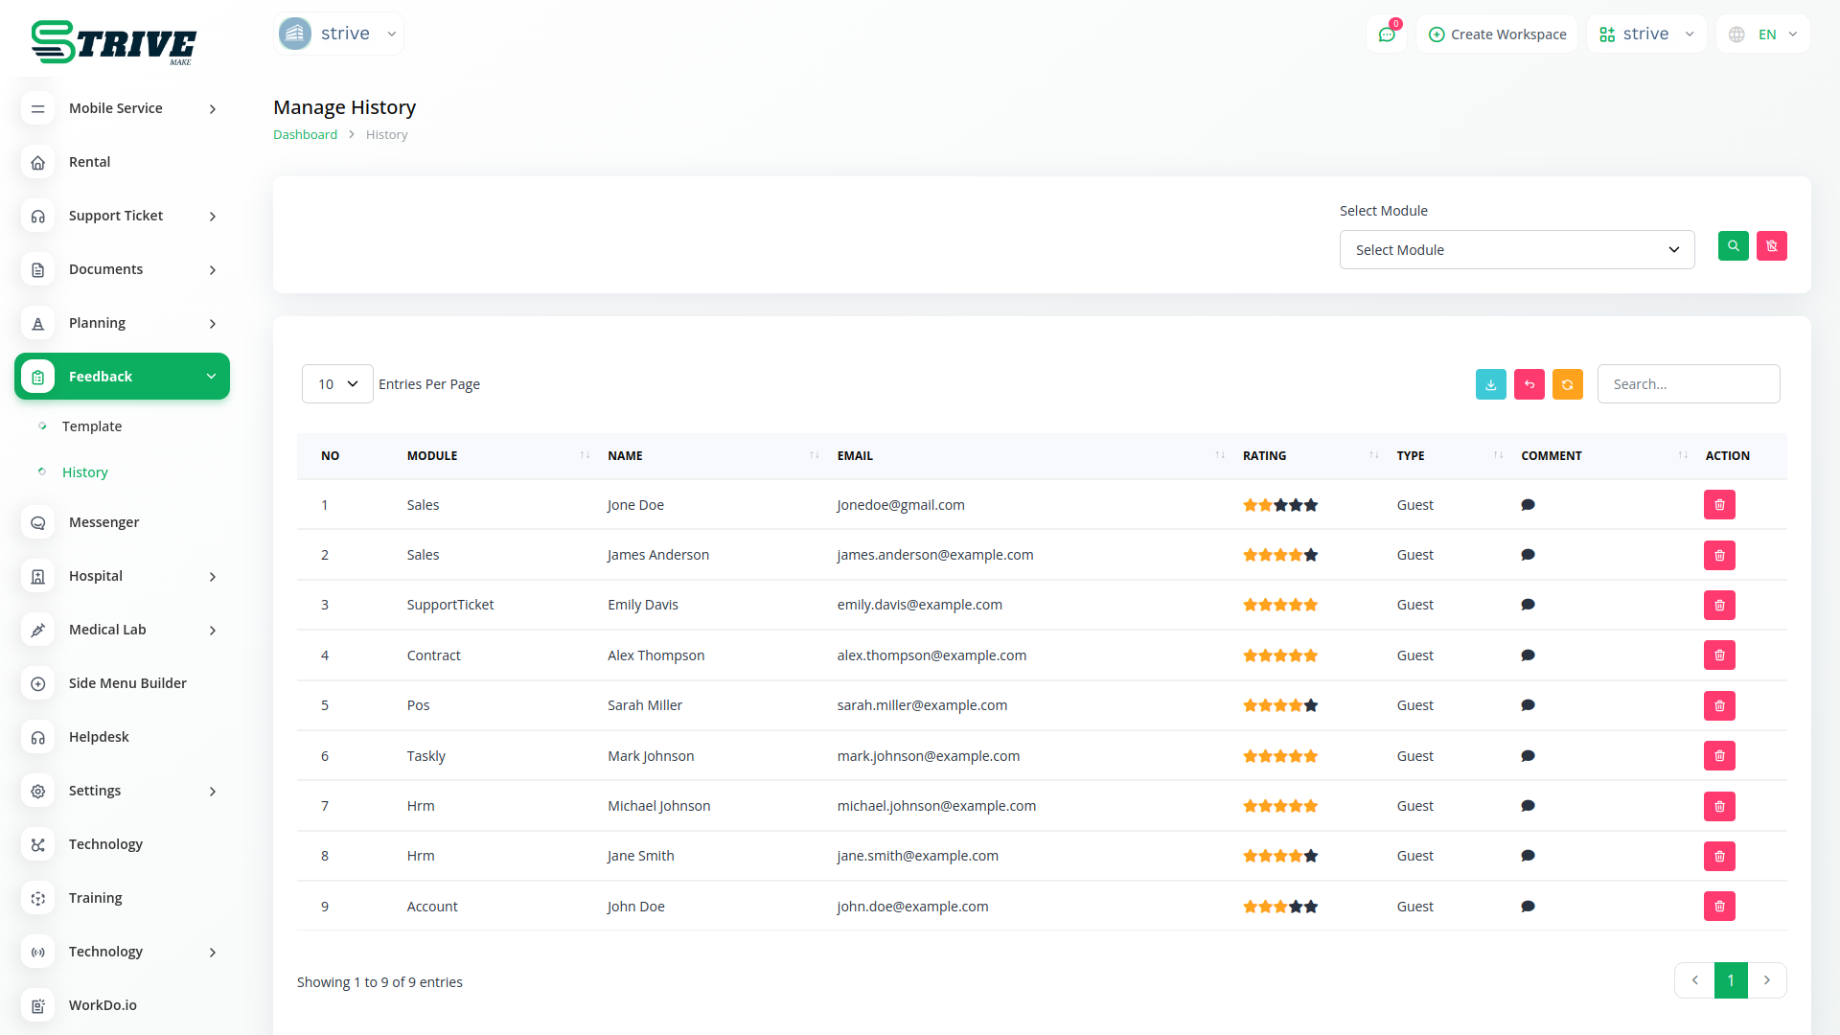Image resolution: width=1840 pixels, height=1035 pixels.
Task: Click the pink undo arrow icon button
Action: pyautogui.click(x=1529, y=384)
